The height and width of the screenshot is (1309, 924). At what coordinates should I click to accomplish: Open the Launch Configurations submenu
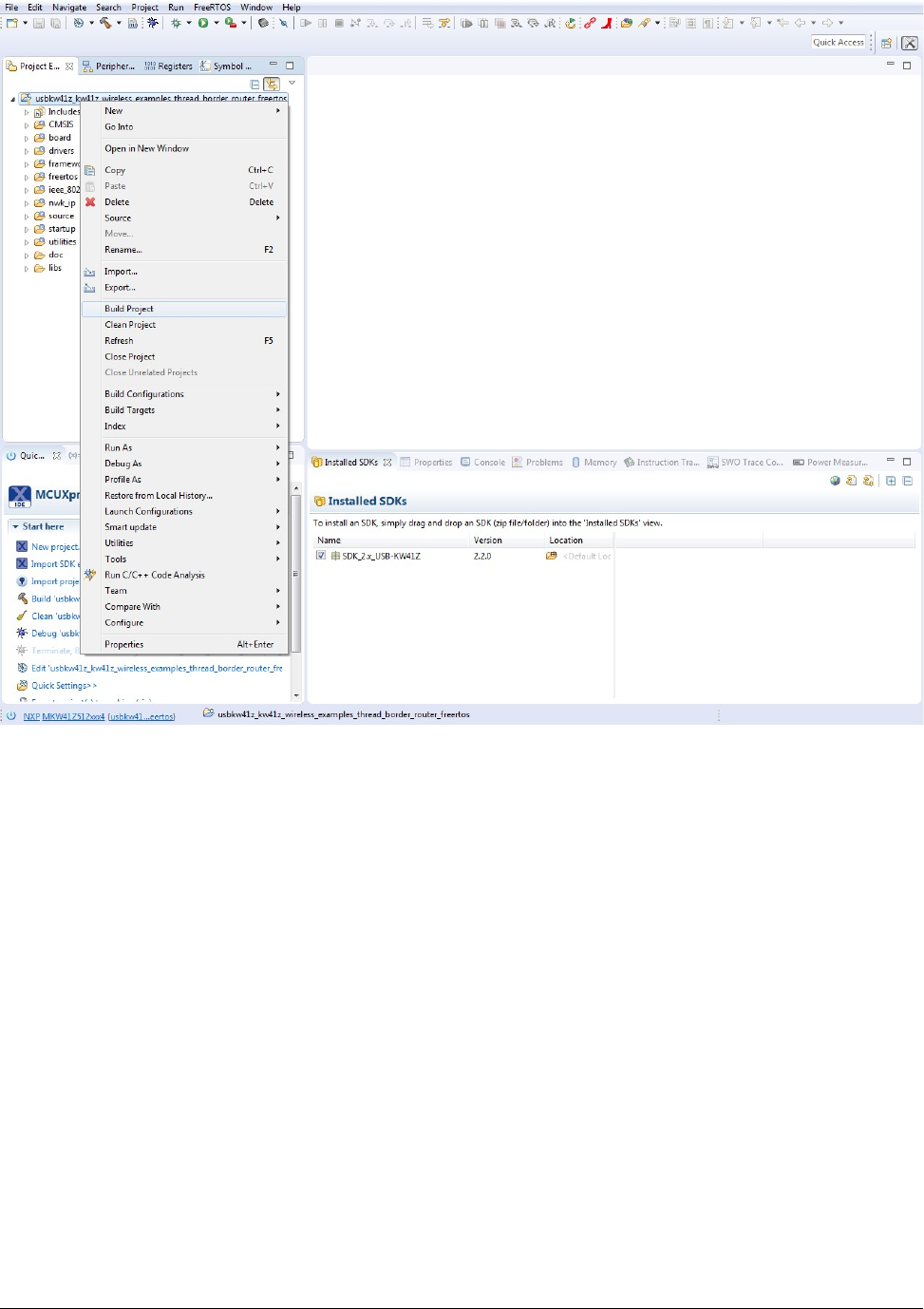(x=183, y=512)
